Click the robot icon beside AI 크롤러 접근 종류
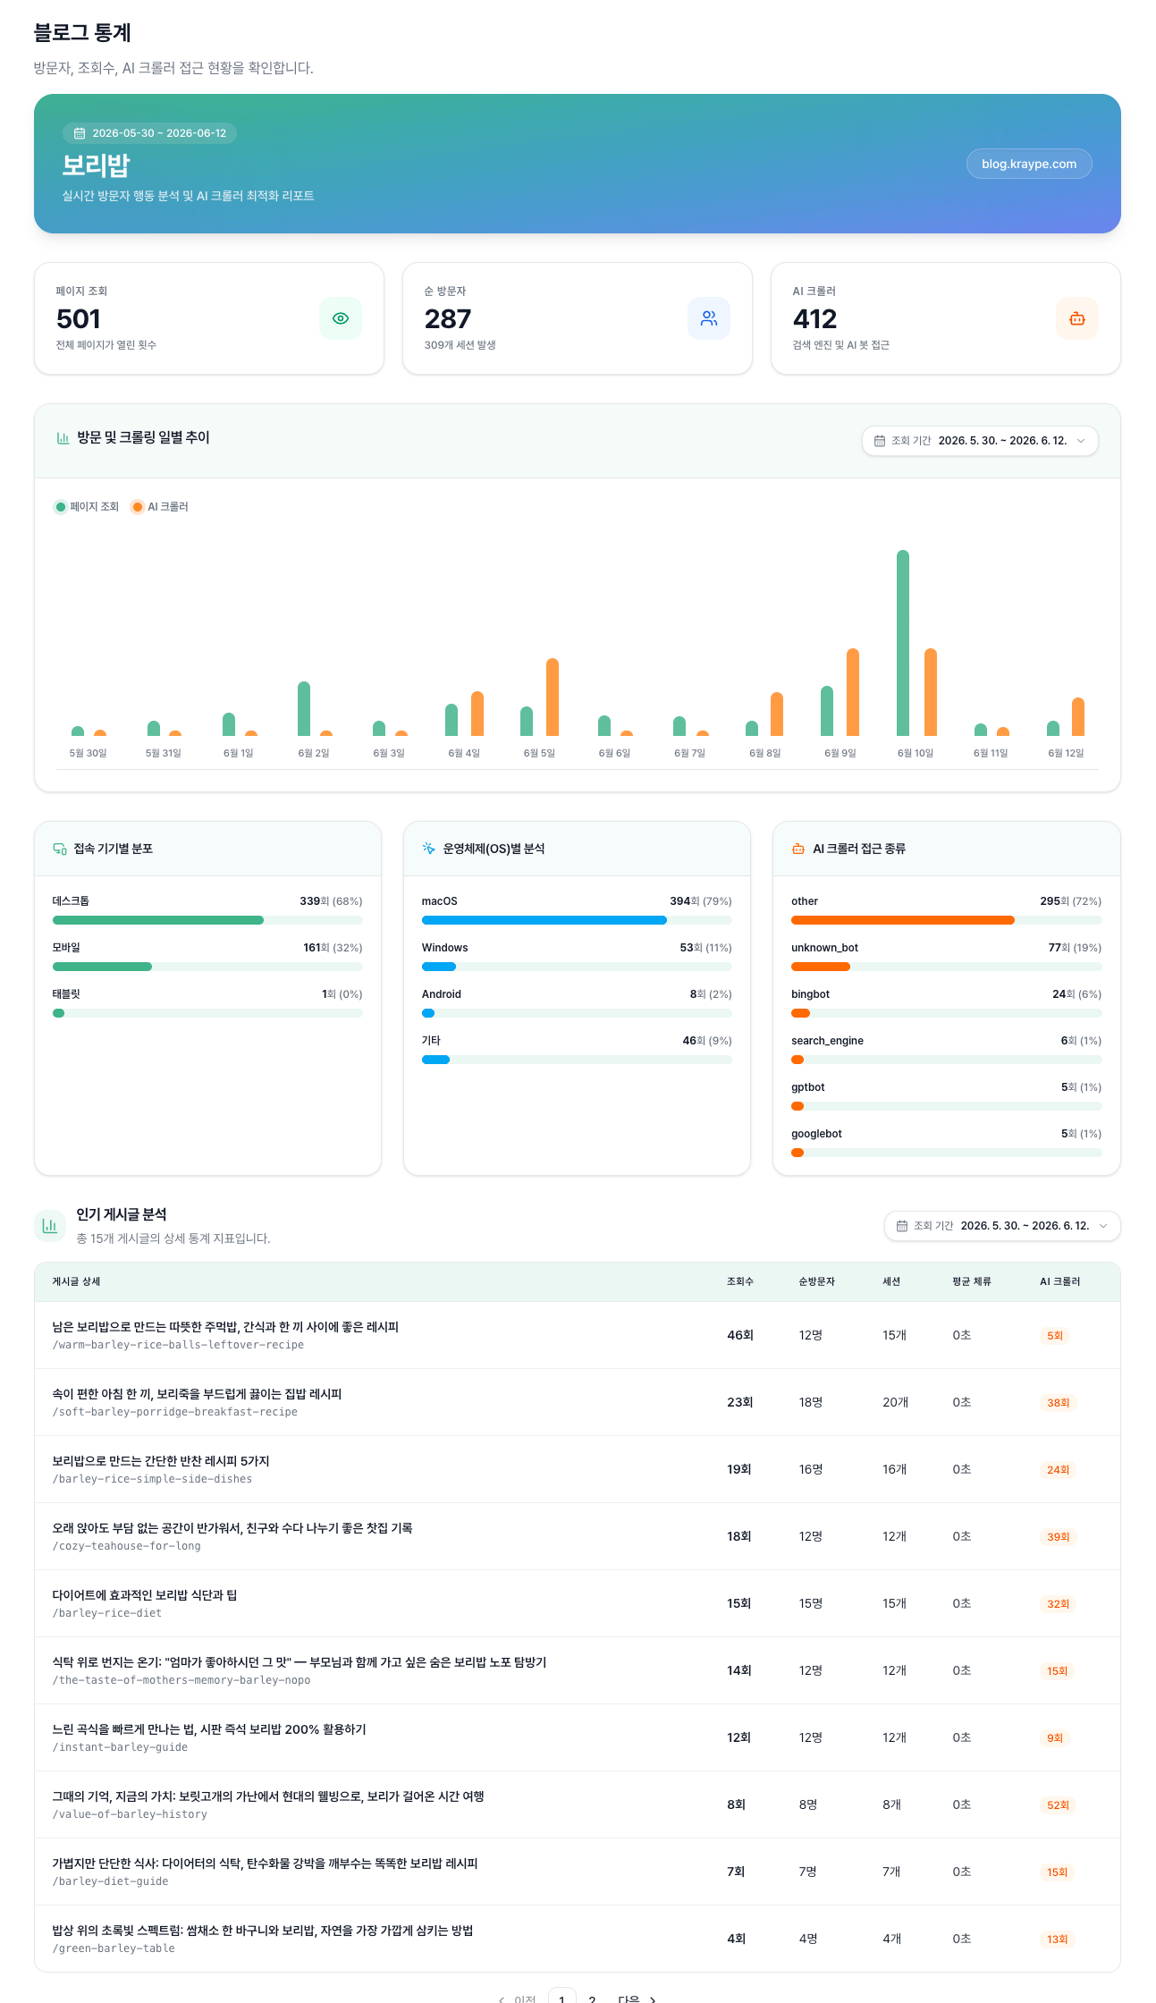Image resolution: width=1156 pixels, height=2003 pixels. pos(798,849)
